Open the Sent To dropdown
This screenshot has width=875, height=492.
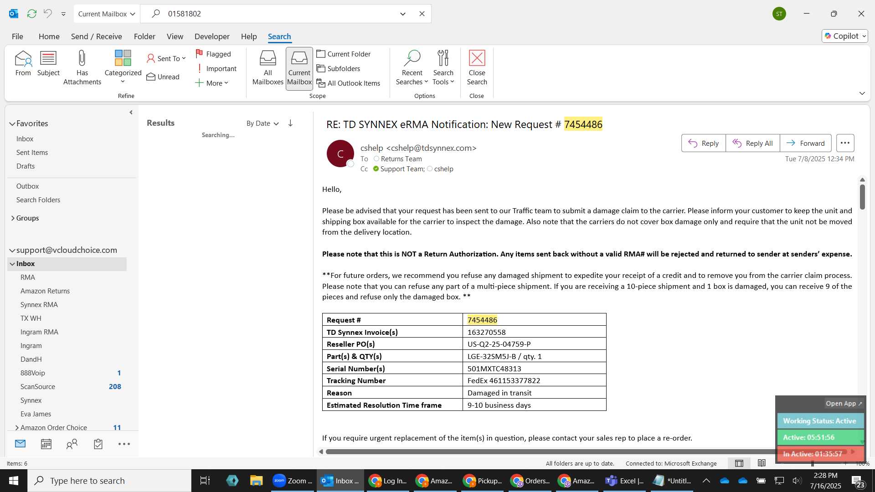167,58
